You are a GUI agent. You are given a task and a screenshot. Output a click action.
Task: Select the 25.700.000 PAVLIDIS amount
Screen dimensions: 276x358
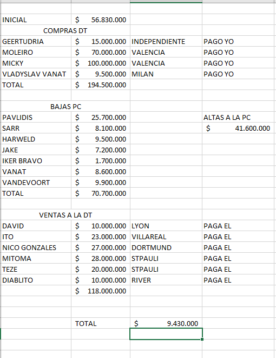click(x=101, y=117)
